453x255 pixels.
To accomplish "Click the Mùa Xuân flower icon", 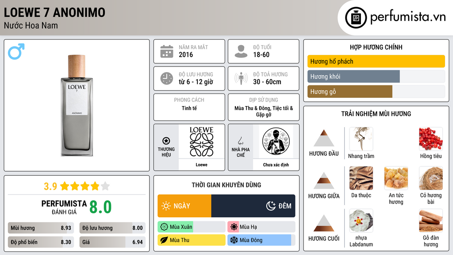I will [x=164, y=227].
